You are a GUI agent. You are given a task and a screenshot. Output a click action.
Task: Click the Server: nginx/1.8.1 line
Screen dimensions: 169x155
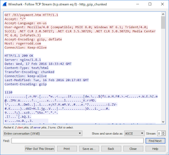click(x=23, y=60)
